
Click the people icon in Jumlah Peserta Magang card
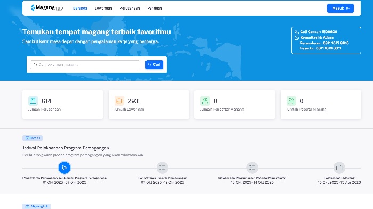click(x=291, y=101)
